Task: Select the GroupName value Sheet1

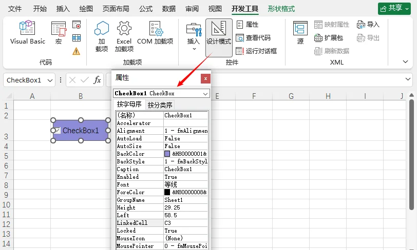Action: coord(185,200)
